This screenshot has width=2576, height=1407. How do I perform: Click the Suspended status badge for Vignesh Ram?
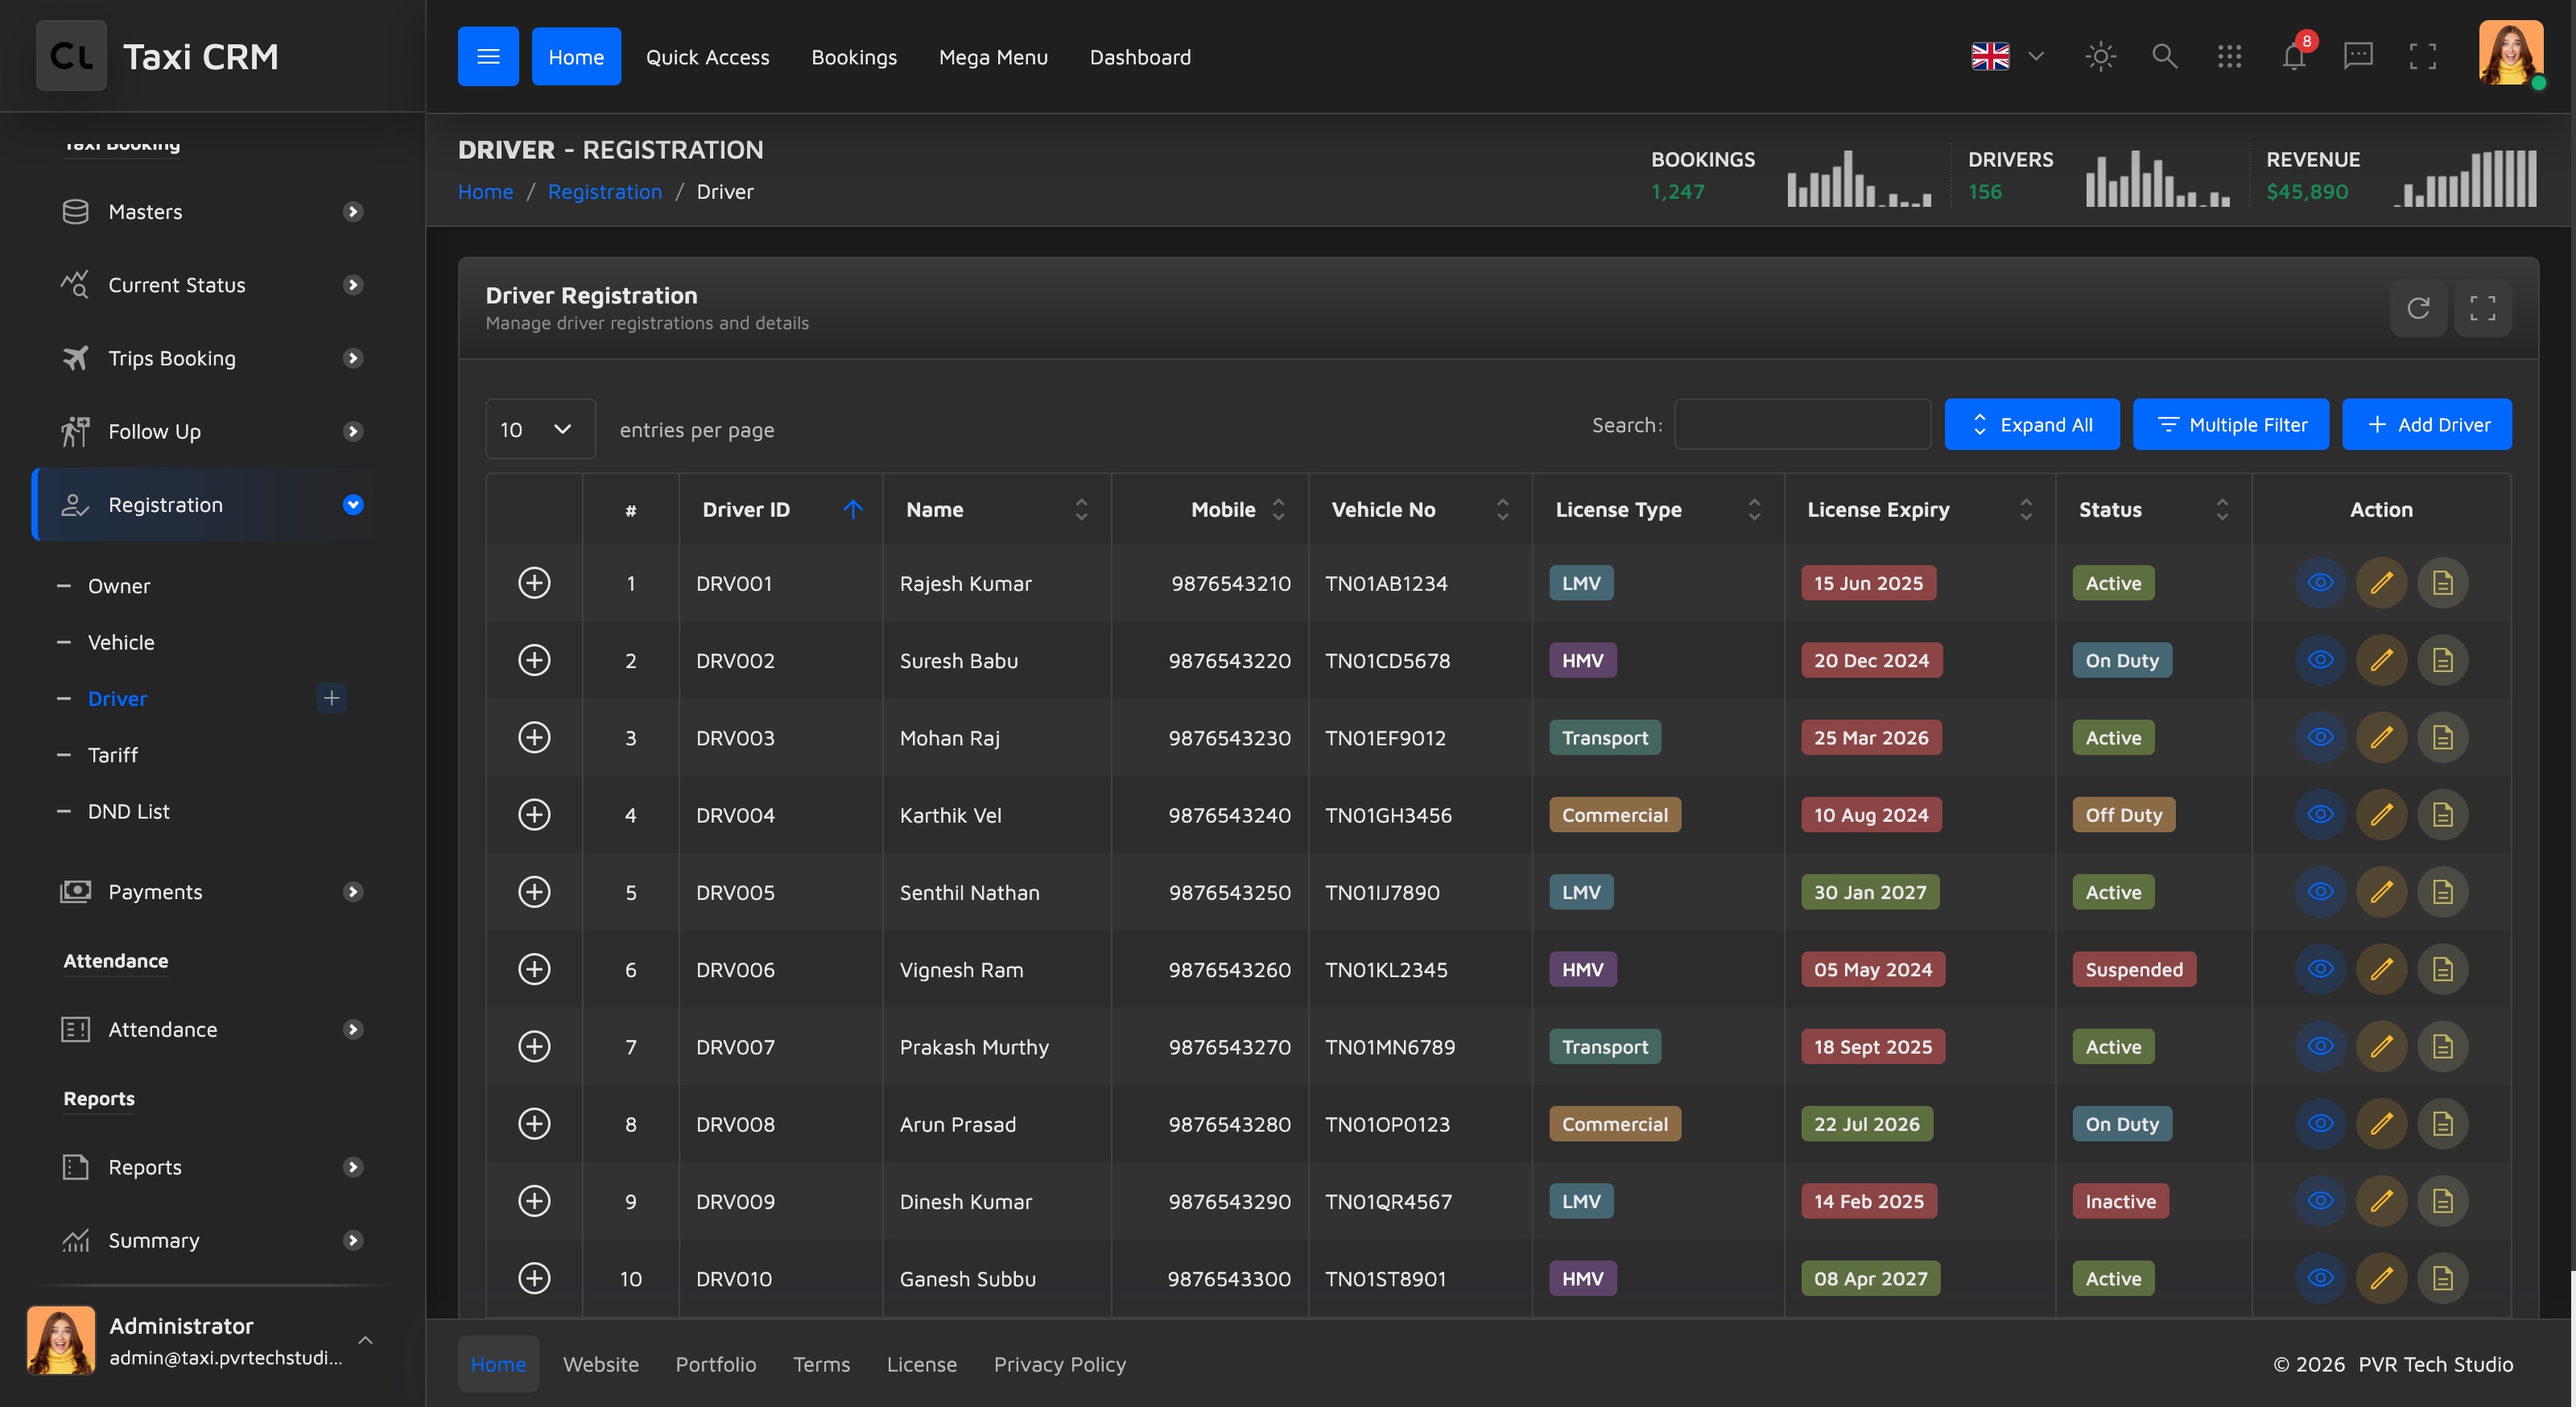click(x=2134, y=969)
